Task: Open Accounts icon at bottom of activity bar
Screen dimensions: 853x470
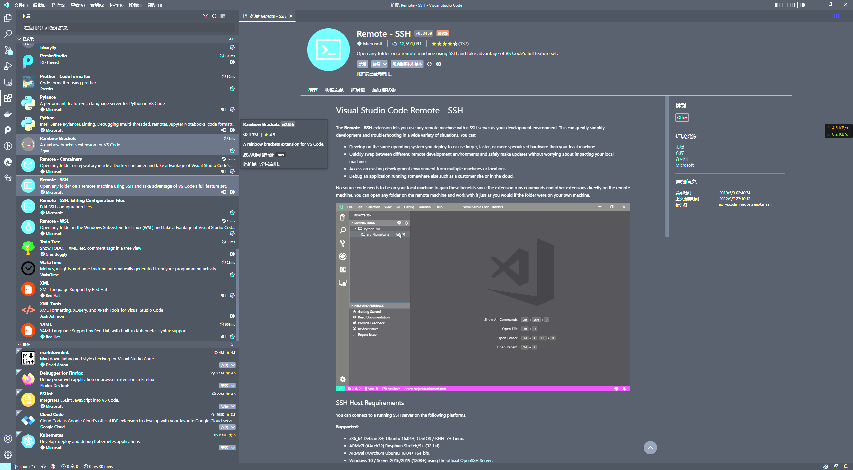Action: pos(8,439)
